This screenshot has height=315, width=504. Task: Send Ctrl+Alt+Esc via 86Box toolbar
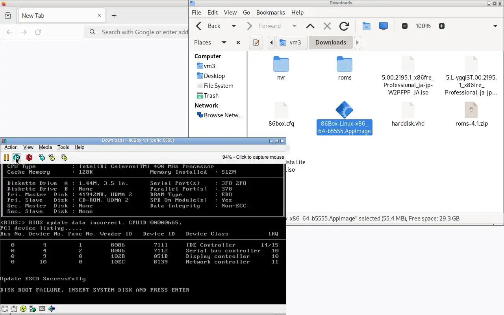(52, 157)
